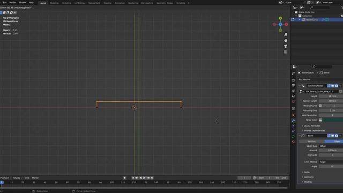Click the green Y axis on navigation gizmo
The width and height of the screenshot is (343, 193).
(x=280, y=18)
